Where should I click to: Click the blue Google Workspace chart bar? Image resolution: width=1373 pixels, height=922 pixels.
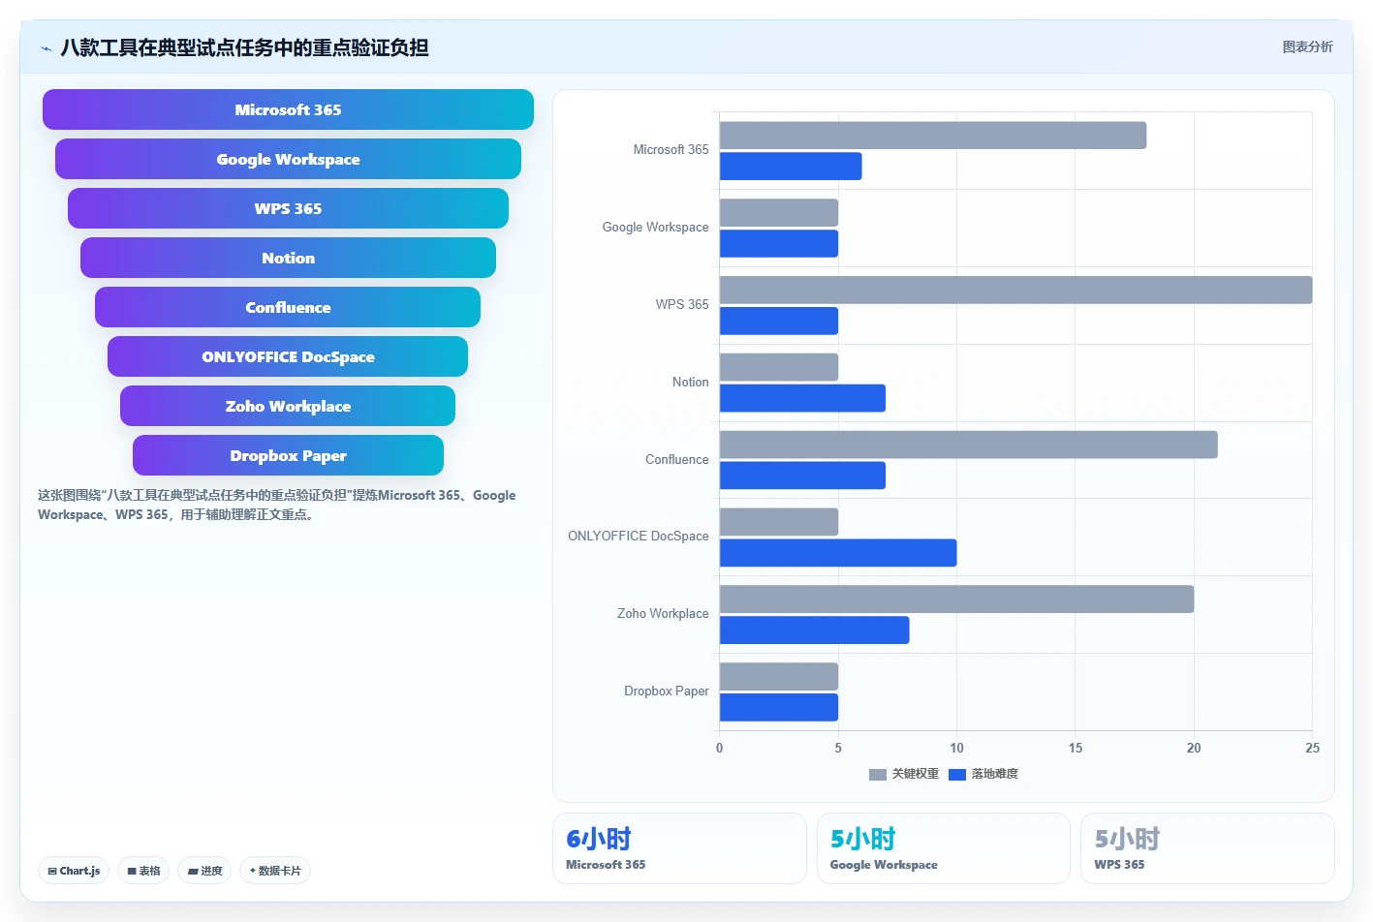(x=779, y=243)
